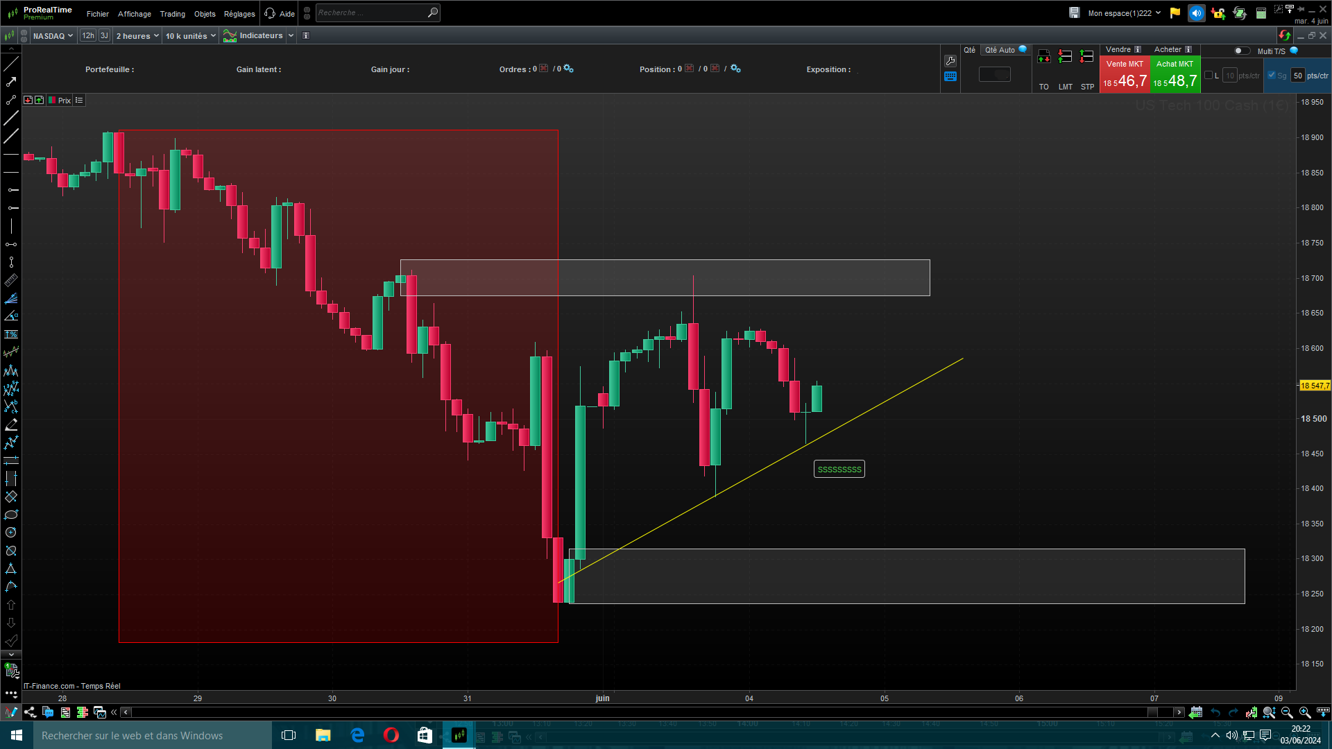
Task: Open the Trading menu
Action: point(172,14)
